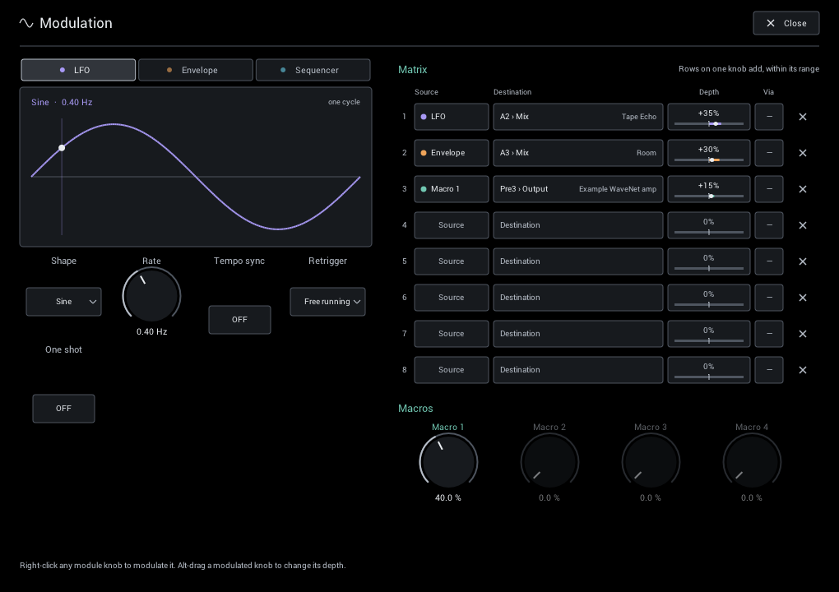Open the Retrigger dropdown showing Free running

[327, 302]
